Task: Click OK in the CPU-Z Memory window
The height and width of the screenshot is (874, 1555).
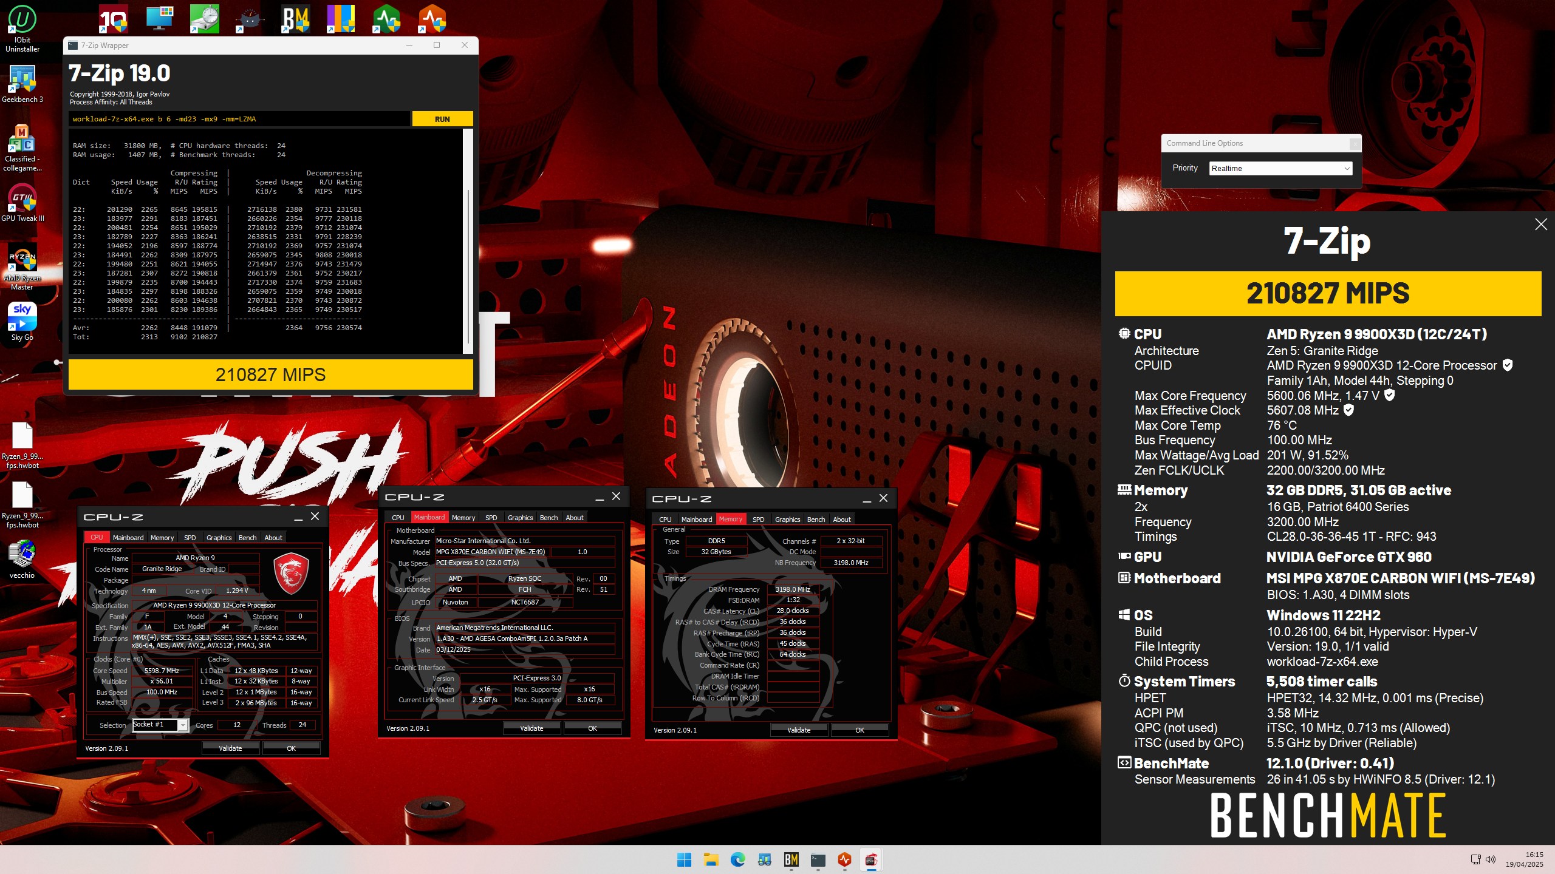Action: (x=860, y=730)
